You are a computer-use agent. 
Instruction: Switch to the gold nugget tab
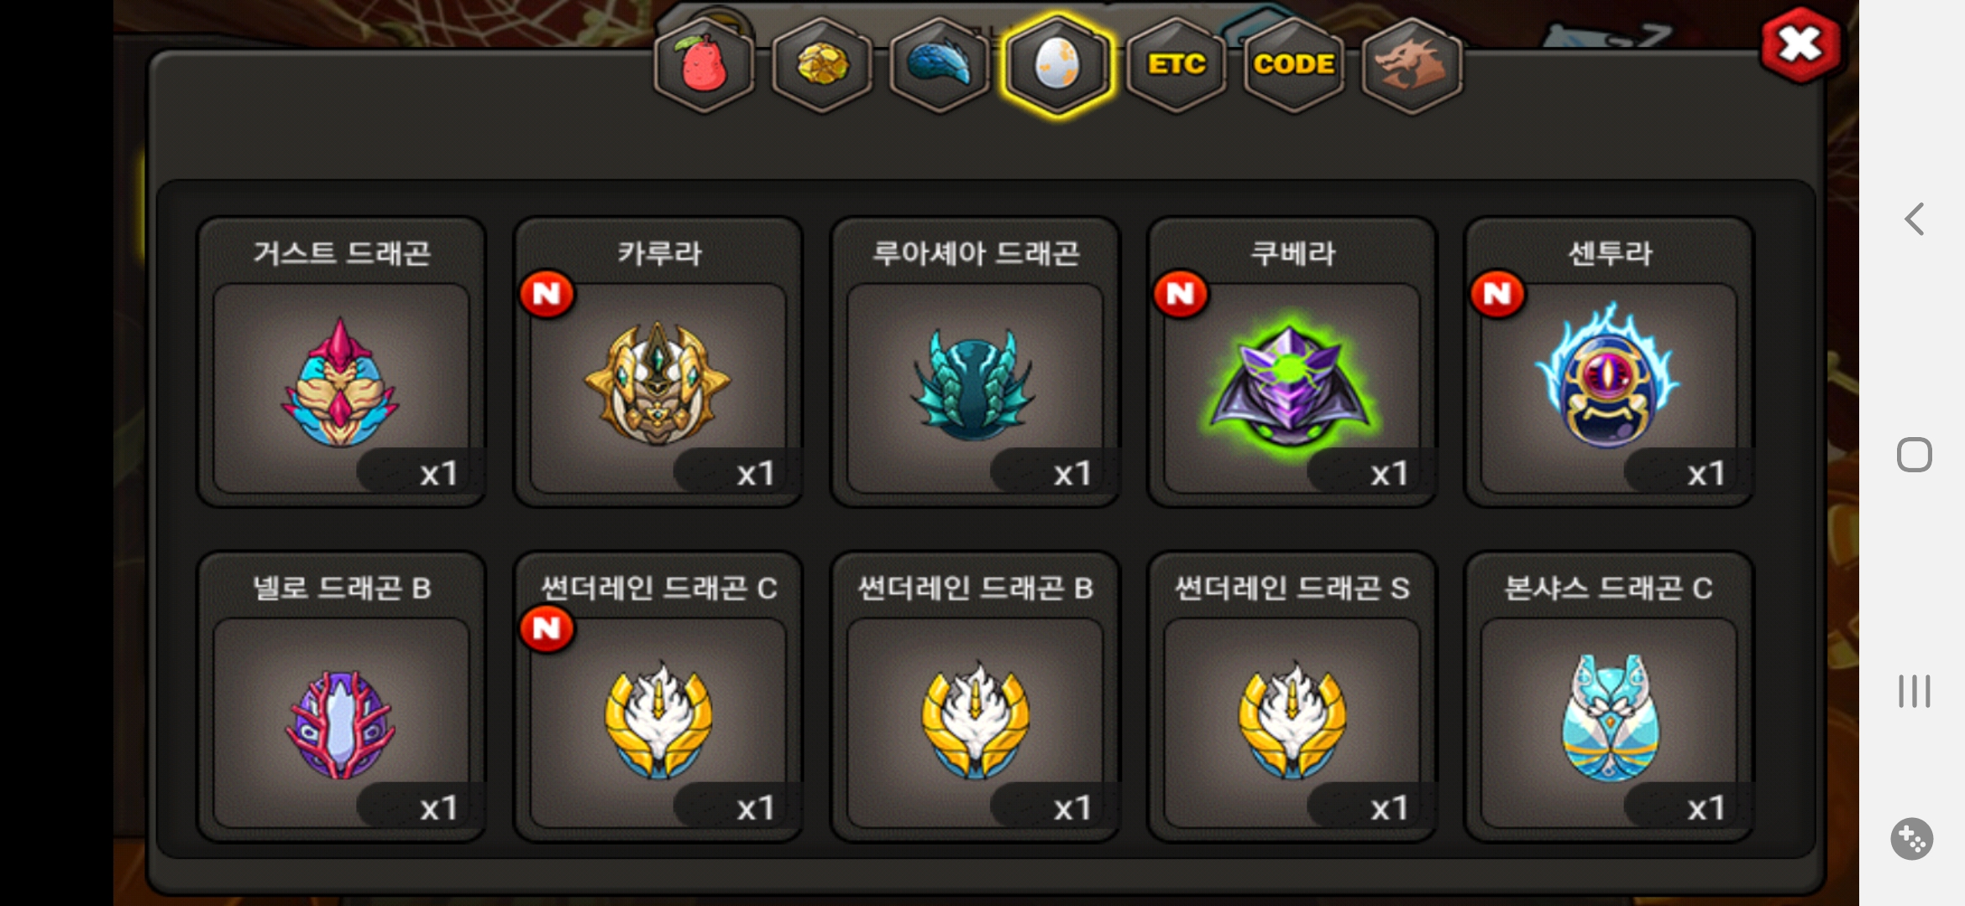[821, 65]
